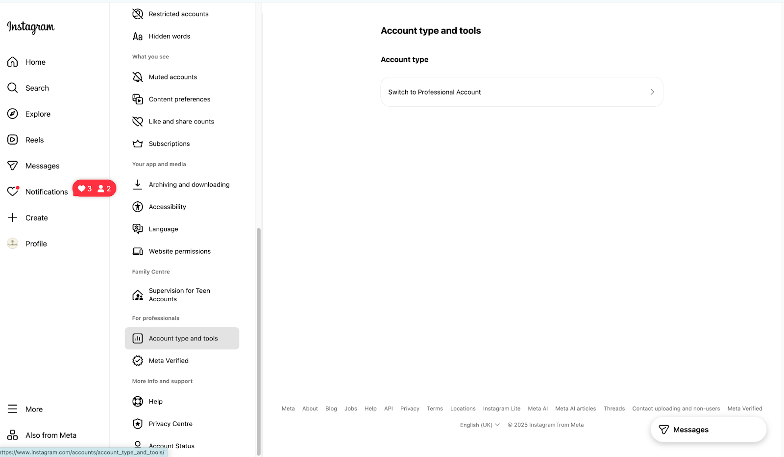
Task: Click the Meta footer link
Action: (x=288, y=409)
